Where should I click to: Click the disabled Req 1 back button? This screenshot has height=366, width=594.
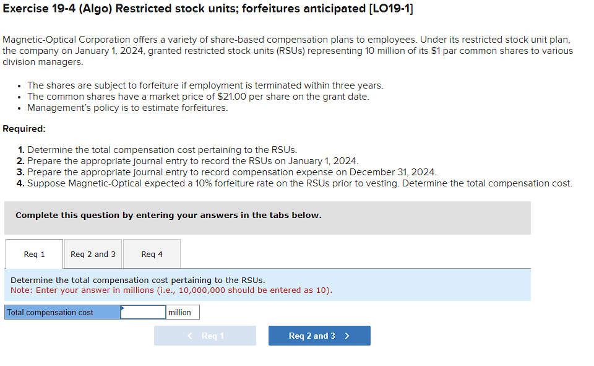(x=205, y=335)
